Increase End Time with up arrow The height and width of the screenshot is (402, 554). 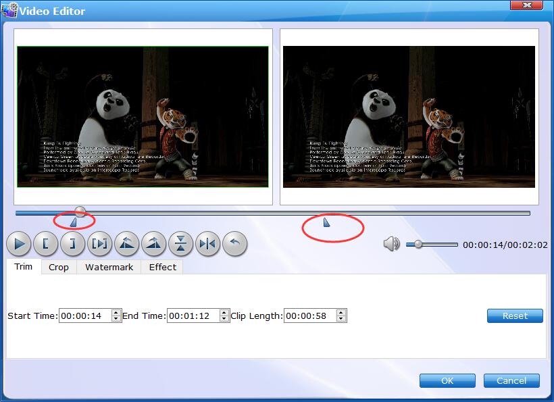224,312
